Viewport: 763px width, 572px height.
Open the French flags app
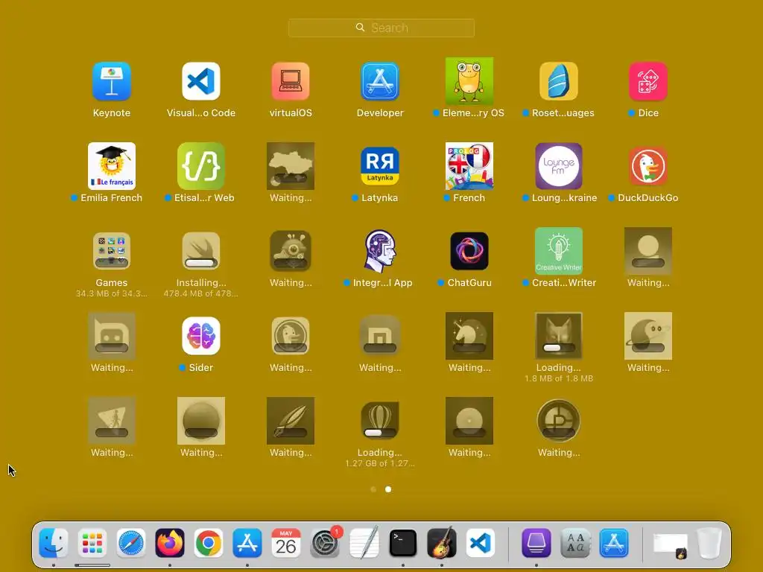tap(469, 166)
